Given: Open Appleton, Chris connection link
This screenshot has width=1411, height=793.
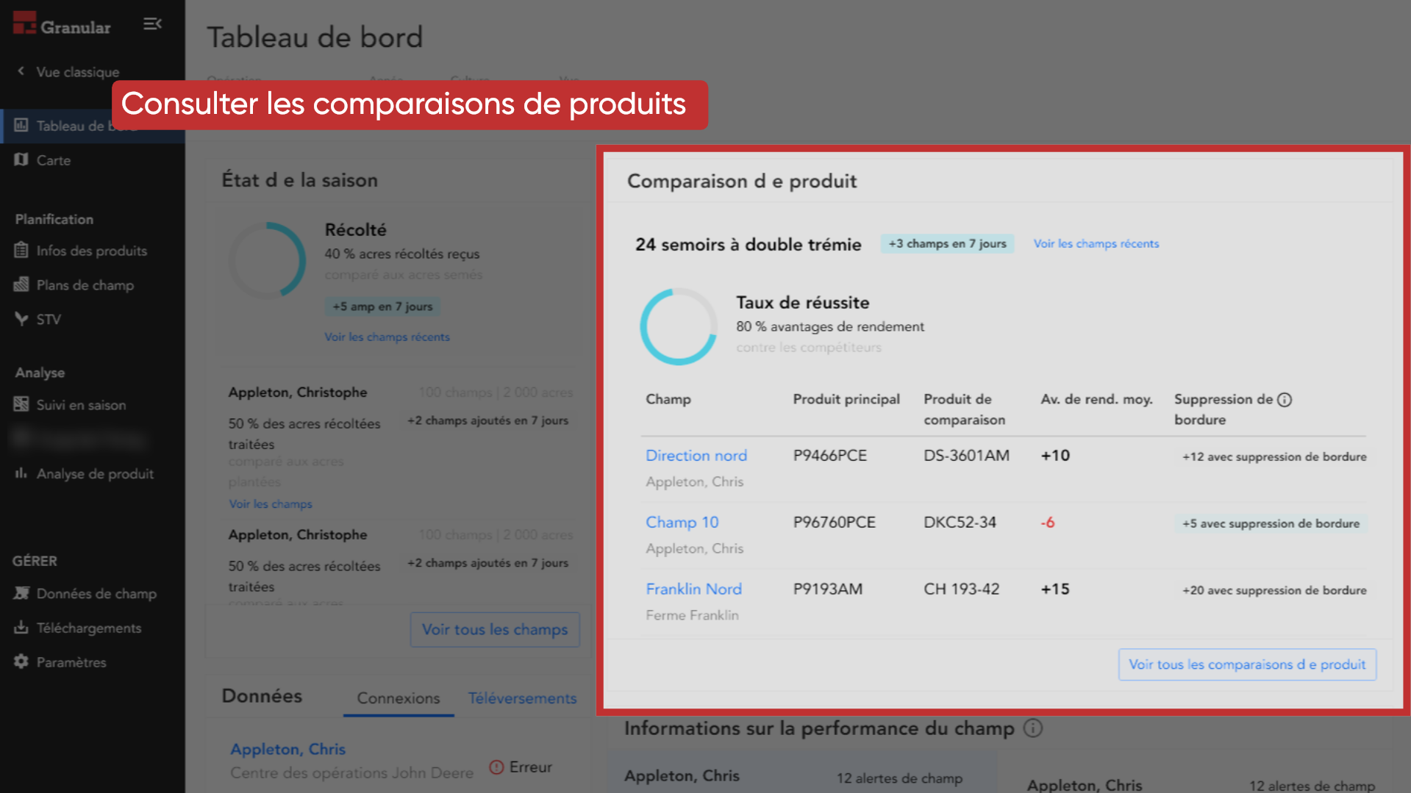Looking at the screenshot, I should 287,750.
